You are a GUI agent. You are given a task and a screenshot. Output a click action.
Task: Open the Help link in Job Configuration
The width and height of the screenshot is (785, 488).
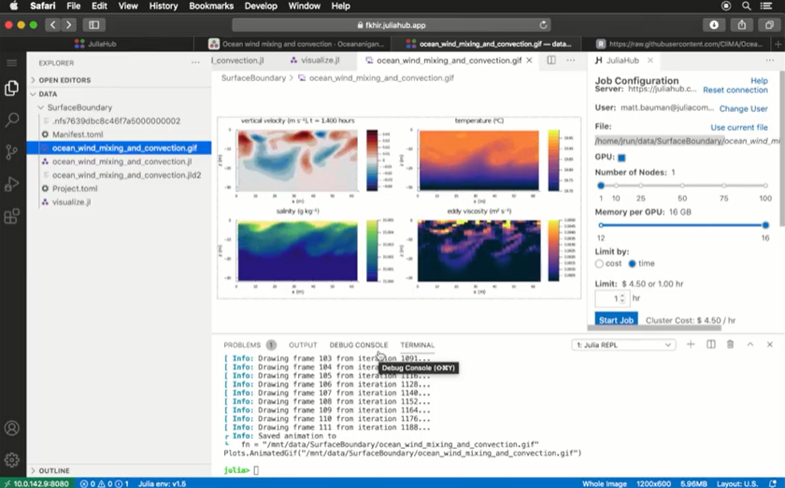(x=759, y=80)
